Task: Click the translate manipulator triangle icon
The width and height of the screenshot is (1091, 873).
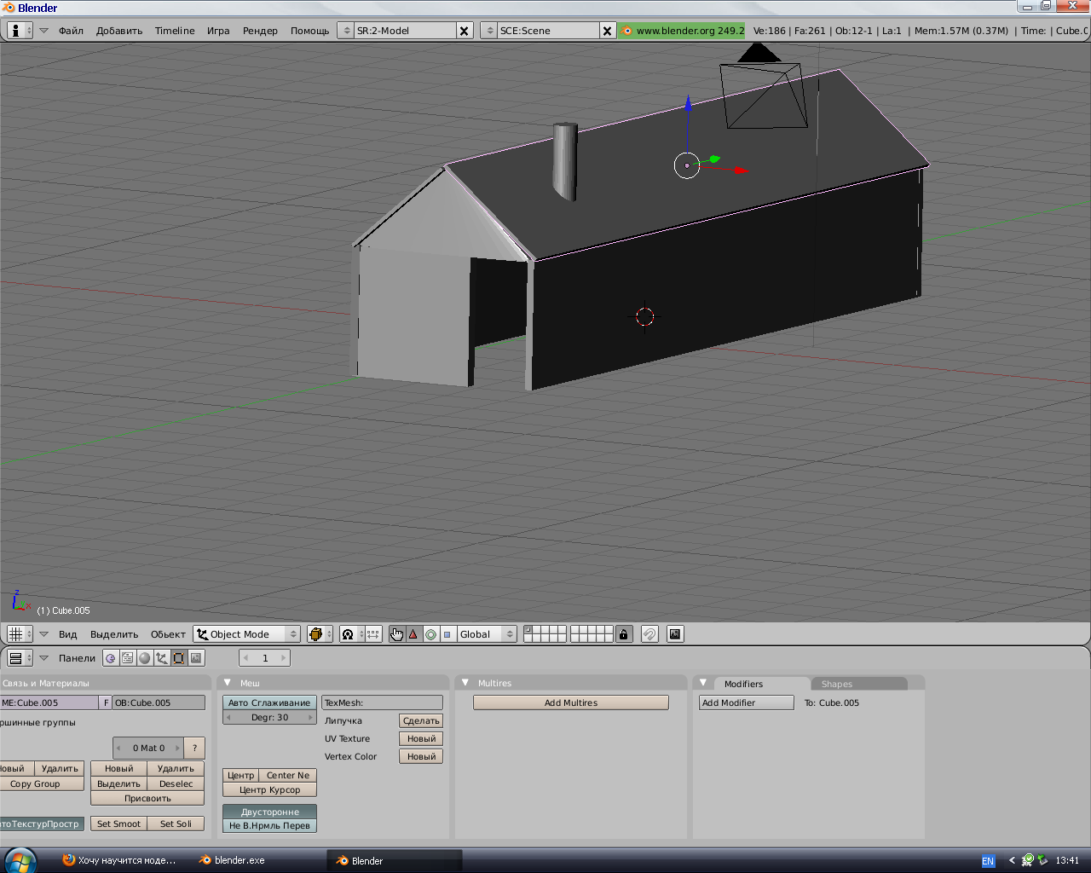Action: pyautogui.click(x=413, y=634)
